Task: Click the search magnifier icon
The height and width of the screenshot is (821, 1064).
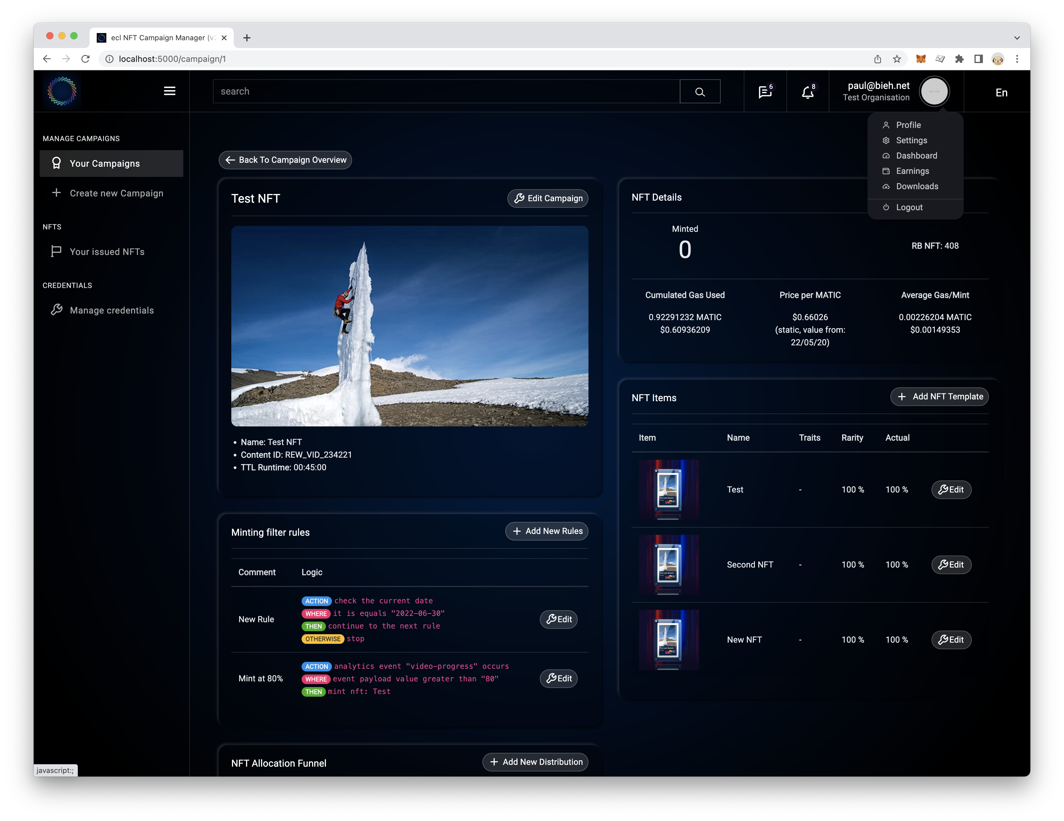Action: (x=700, y=92)
